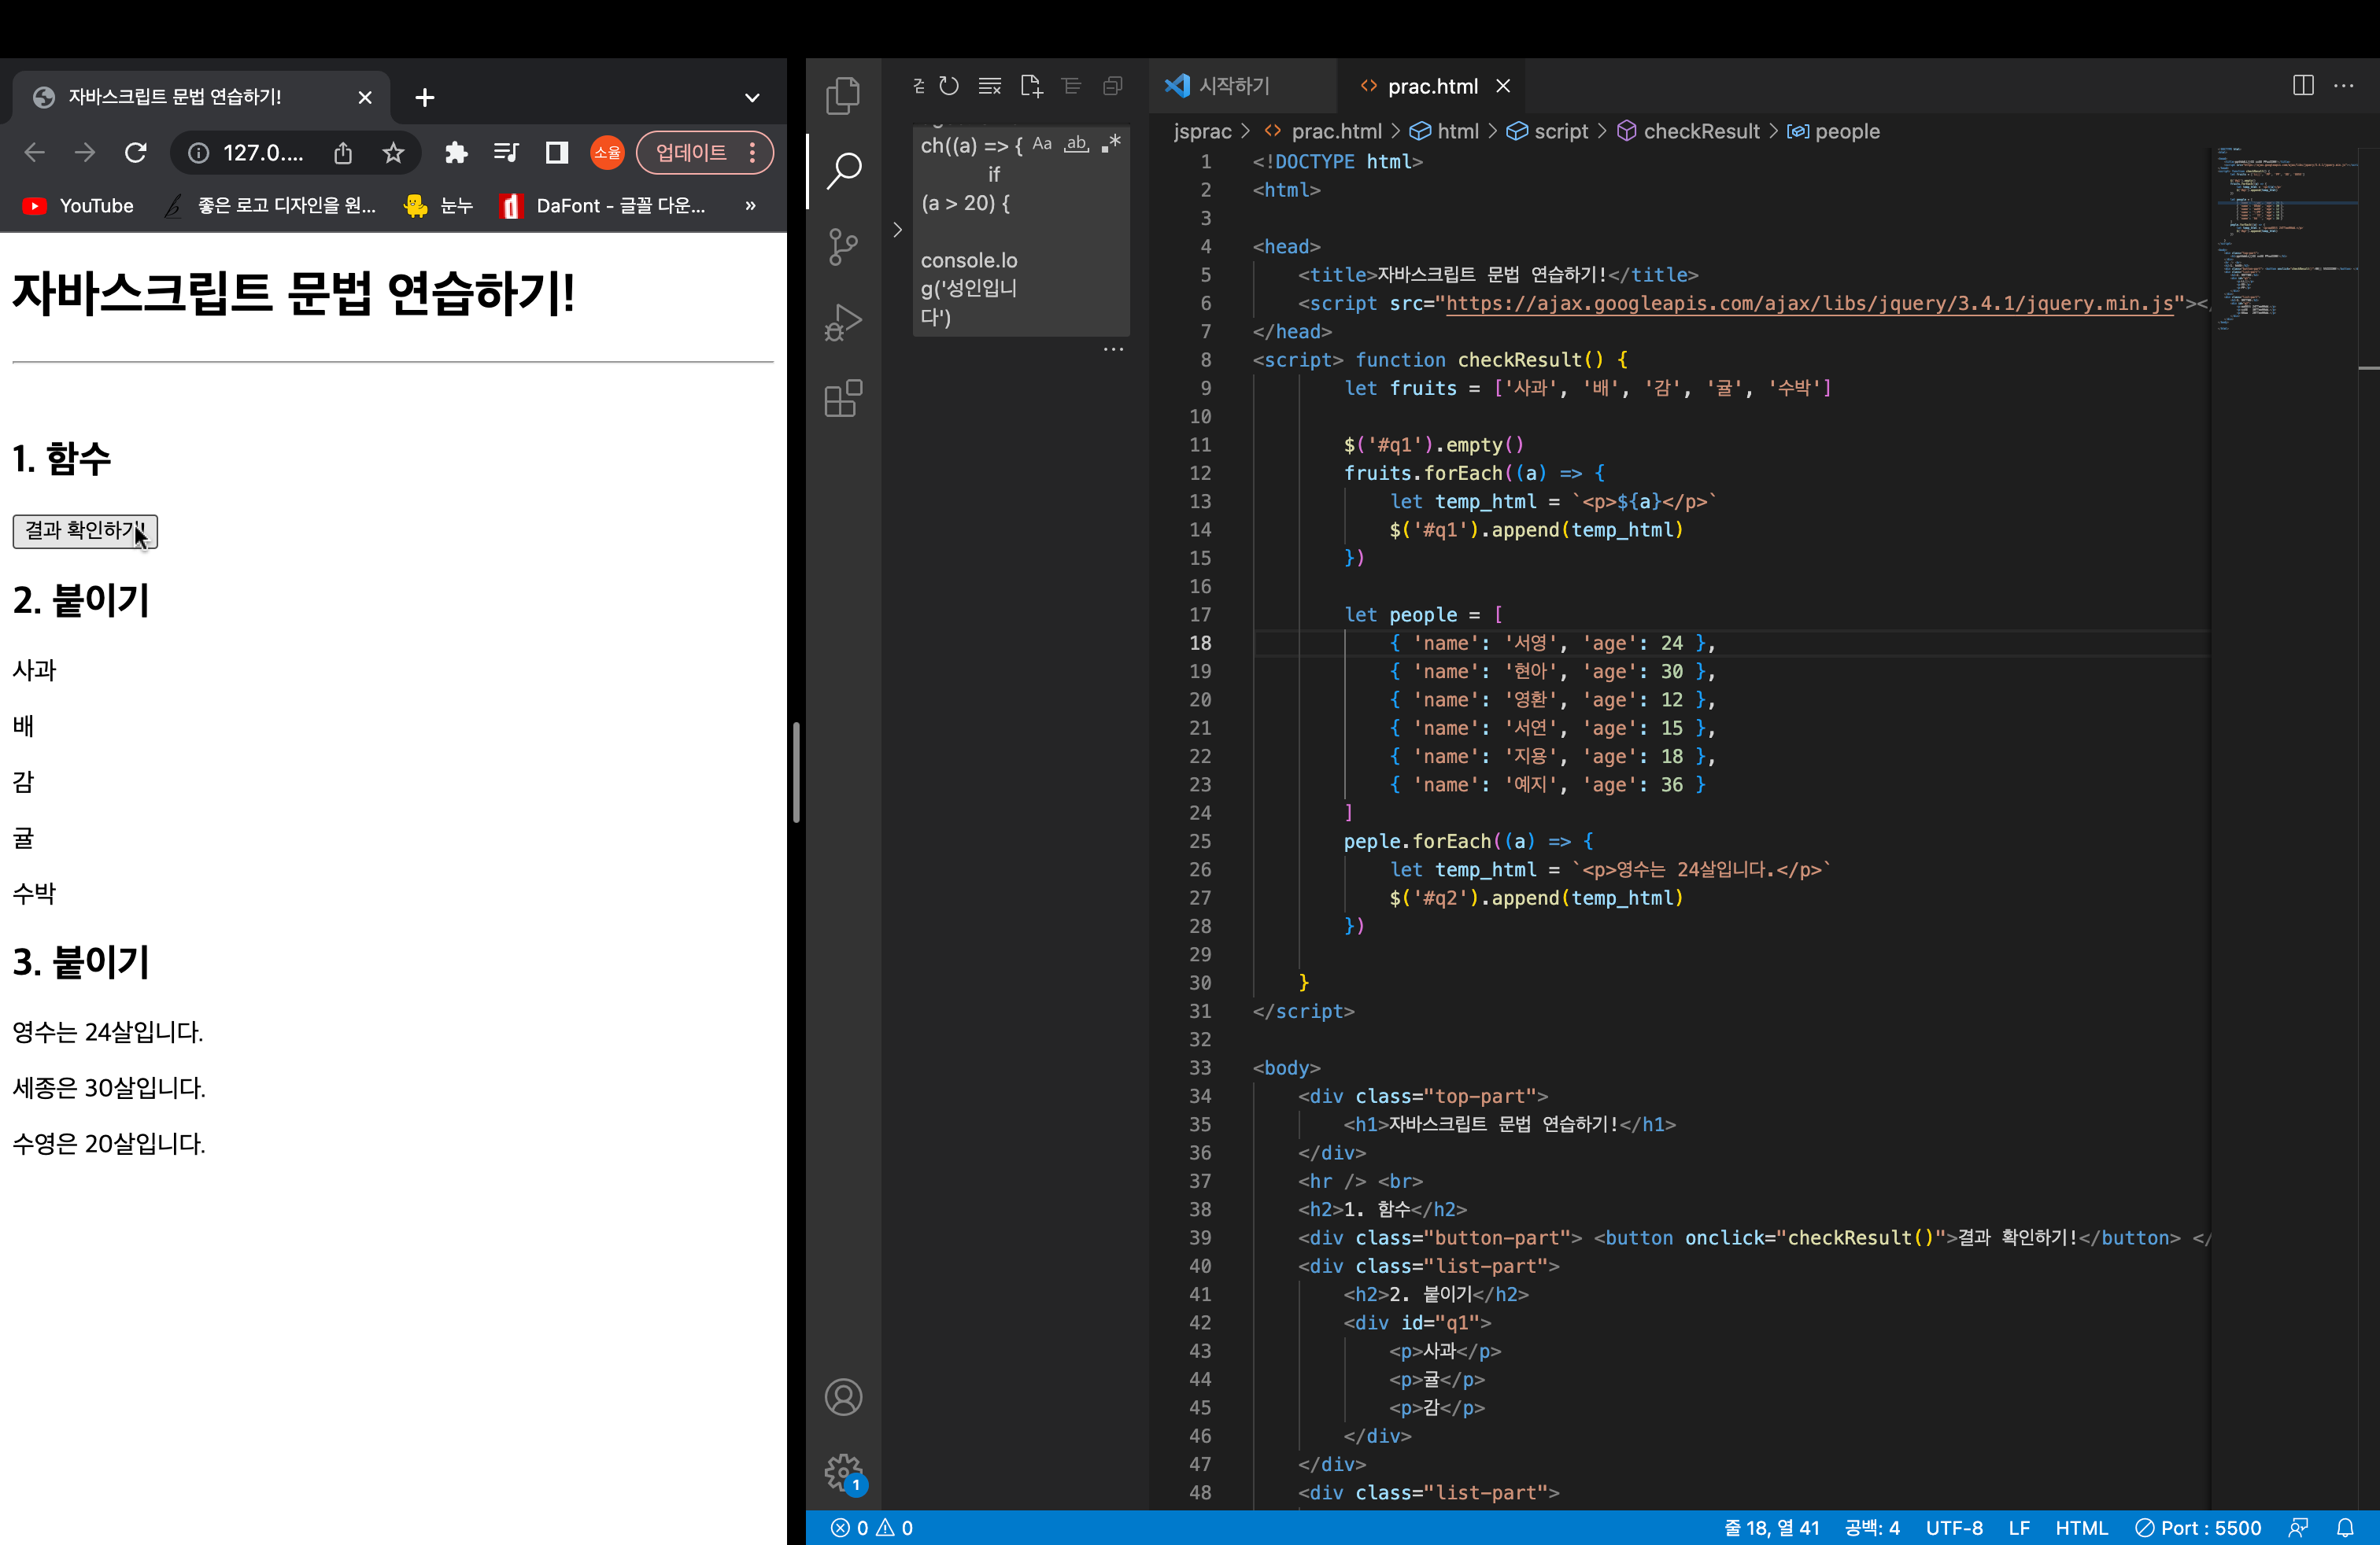Change the HTML language mode
2380x1545 pixels.
(2081, 1528)
